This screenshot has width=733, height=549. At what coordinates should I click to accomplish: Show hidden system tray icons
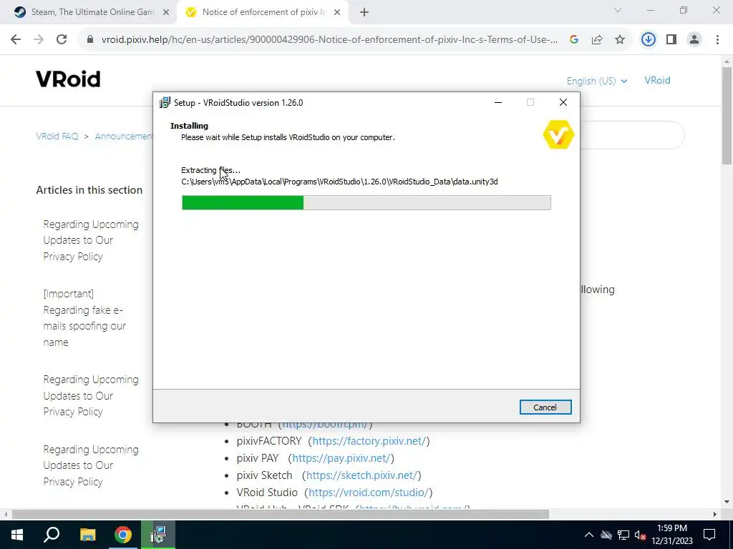click(x=589, y=535)
